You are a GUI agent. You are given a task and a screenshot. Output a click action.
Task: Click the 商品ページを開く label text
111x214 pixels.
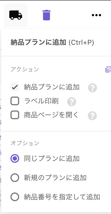click(51, 115)
